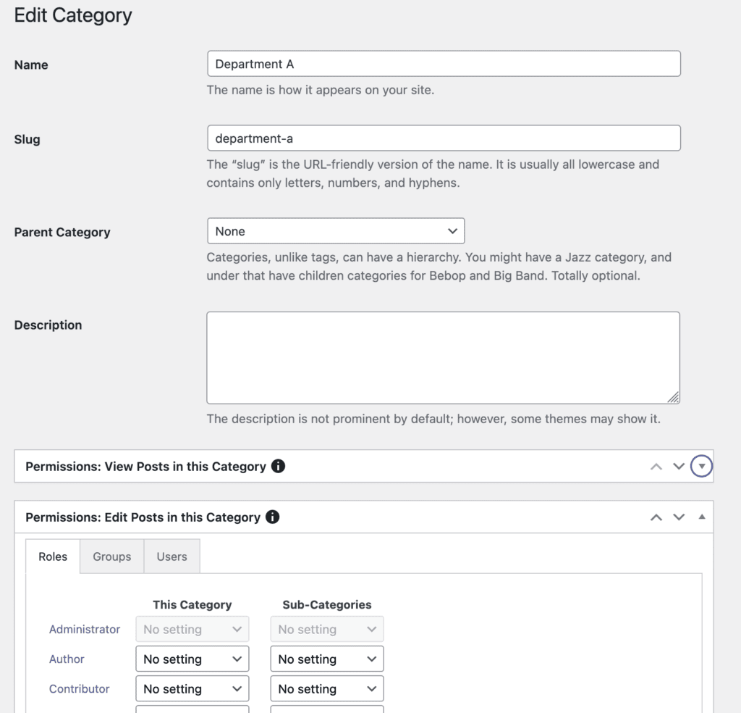
Task: Move the View Posts panel down with its down arrow
Action: point(679,466)
